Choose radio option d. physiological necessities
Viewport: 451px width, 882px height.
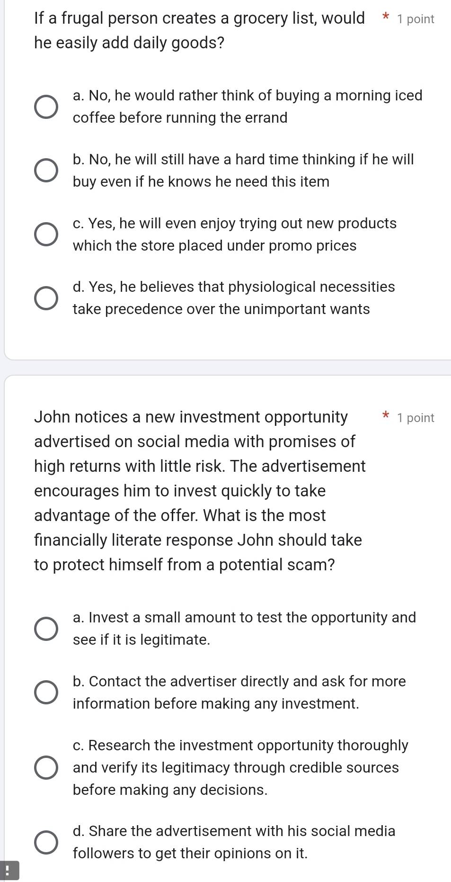click(46, 298)
